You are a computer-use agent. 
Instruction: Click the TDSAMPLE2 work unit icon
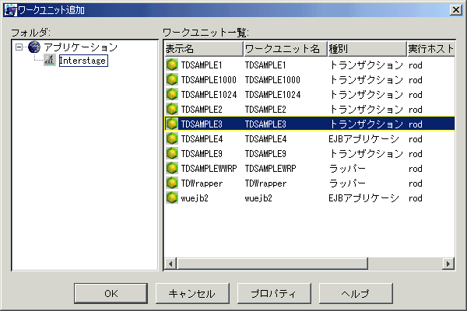click(172, 109)
